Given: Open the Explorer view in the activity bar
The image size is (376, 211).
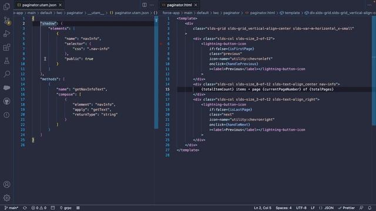Looking at the screenshot, I should point(6,6).
